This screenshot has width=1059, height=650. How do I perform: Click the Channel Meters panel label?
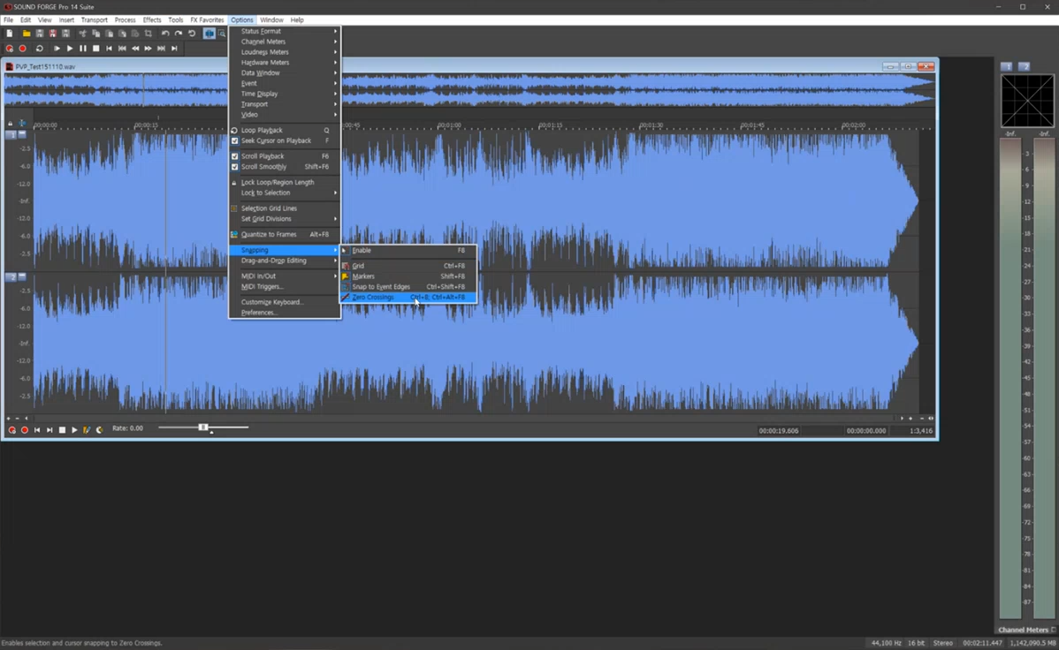point(1023,630)
